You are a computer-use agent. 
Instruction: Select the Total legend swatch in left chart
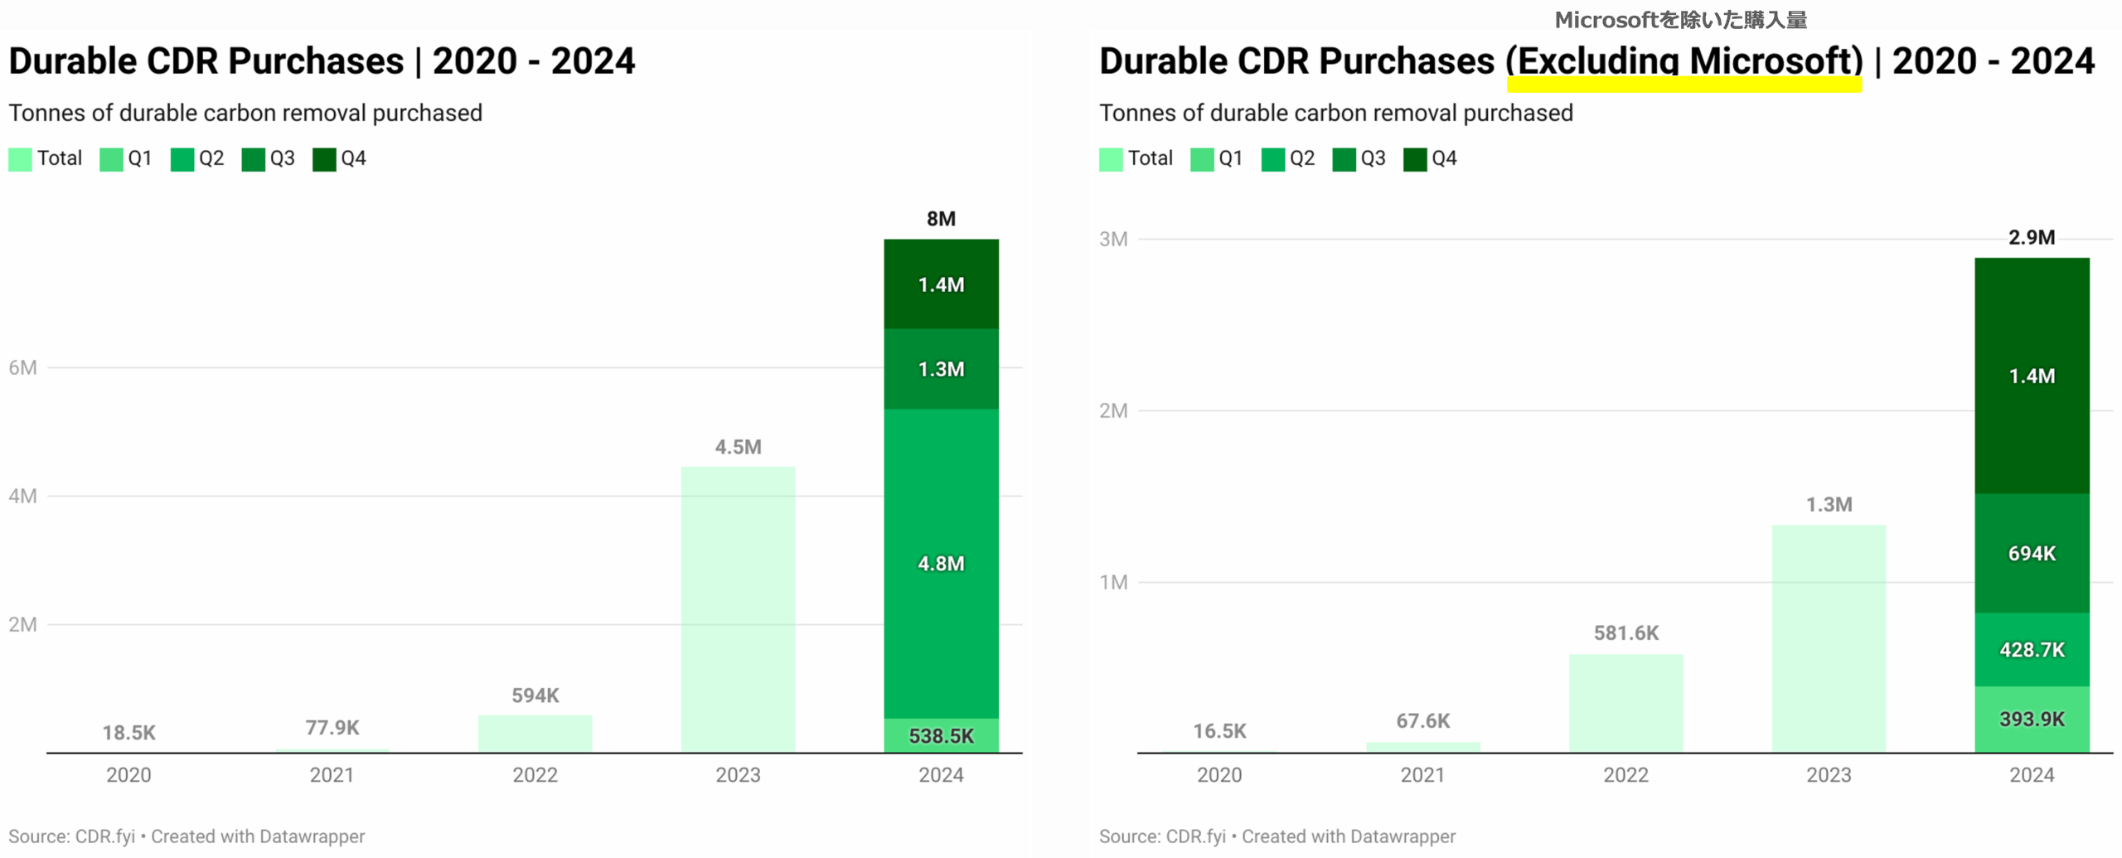pyautogui.click(x=21, y=159)
